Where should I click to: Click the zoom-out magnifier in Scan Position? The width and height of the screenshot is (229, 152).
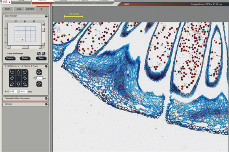tap(44, 54)
